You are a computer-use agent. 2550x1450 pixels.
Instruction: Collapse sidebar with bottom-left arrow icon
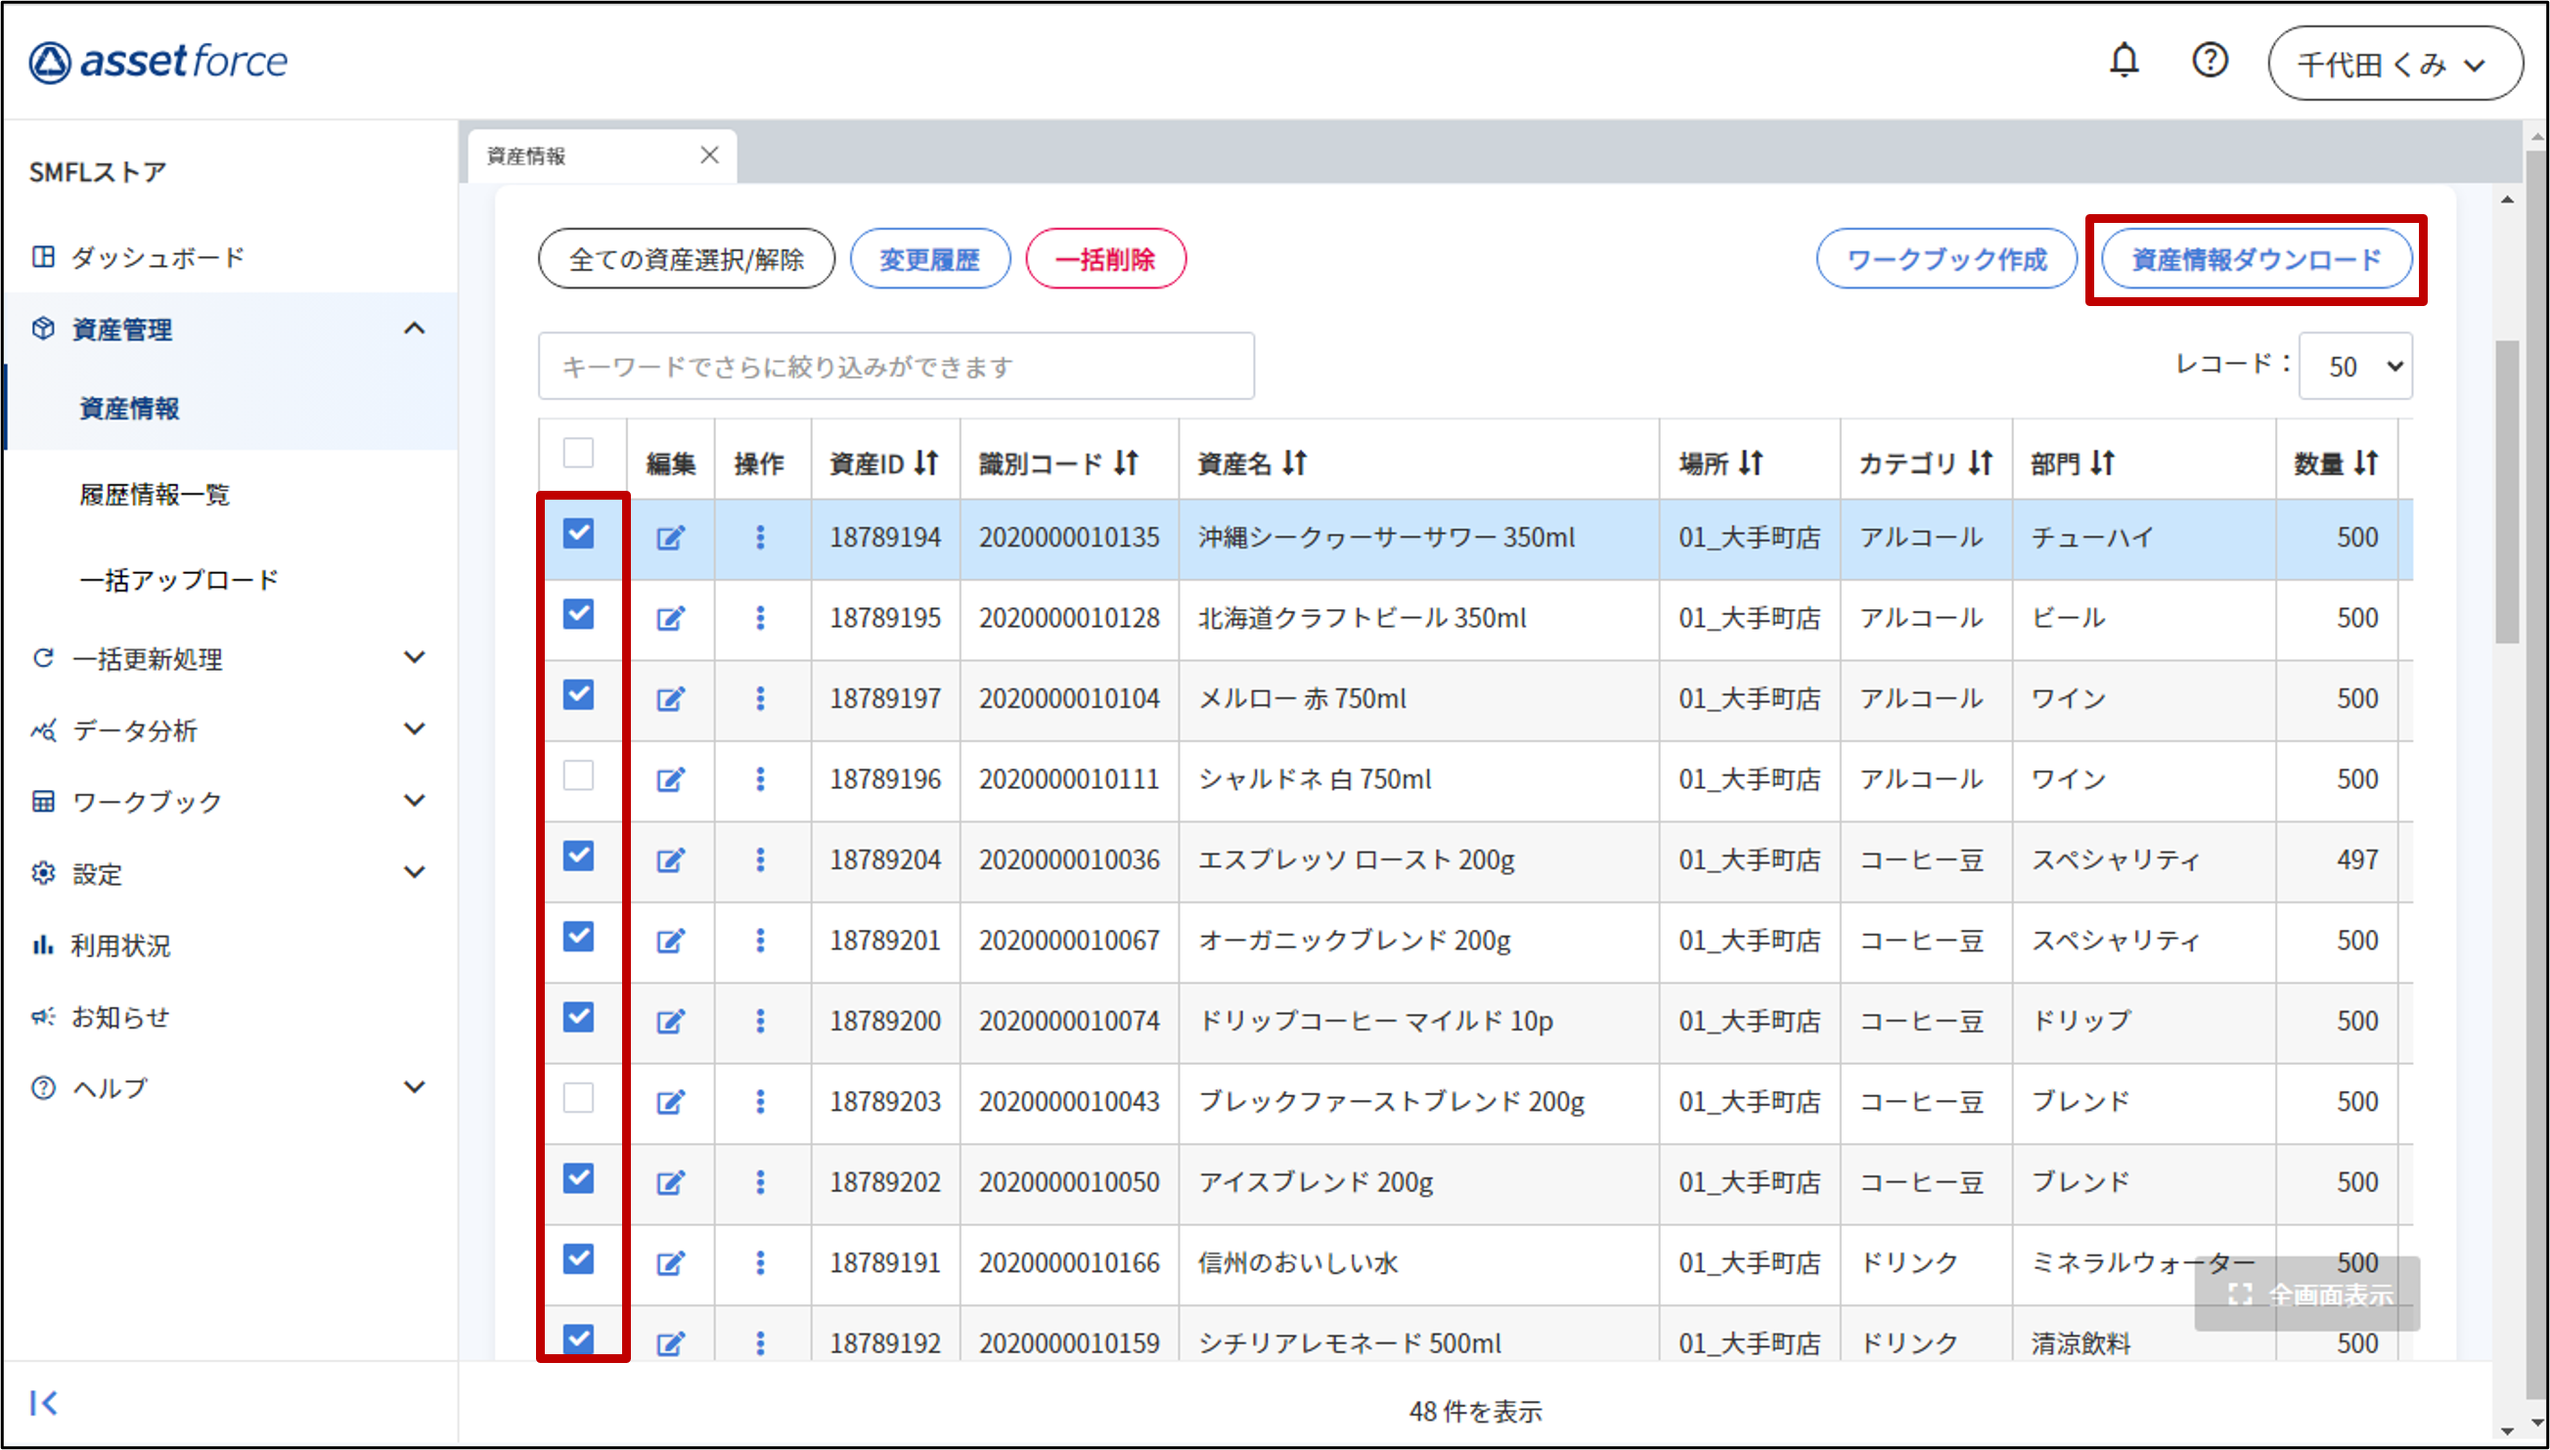coord(44,1402)
